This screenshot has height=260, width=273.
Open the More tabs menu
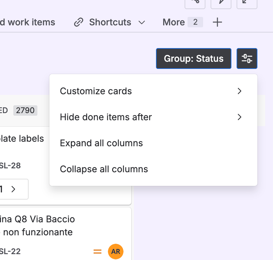click(182, 22)
